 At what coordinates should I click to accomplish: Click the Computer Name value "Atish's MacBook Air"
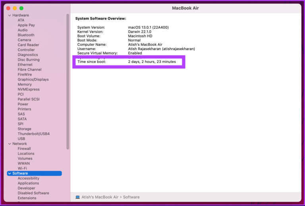click(145, 45)
